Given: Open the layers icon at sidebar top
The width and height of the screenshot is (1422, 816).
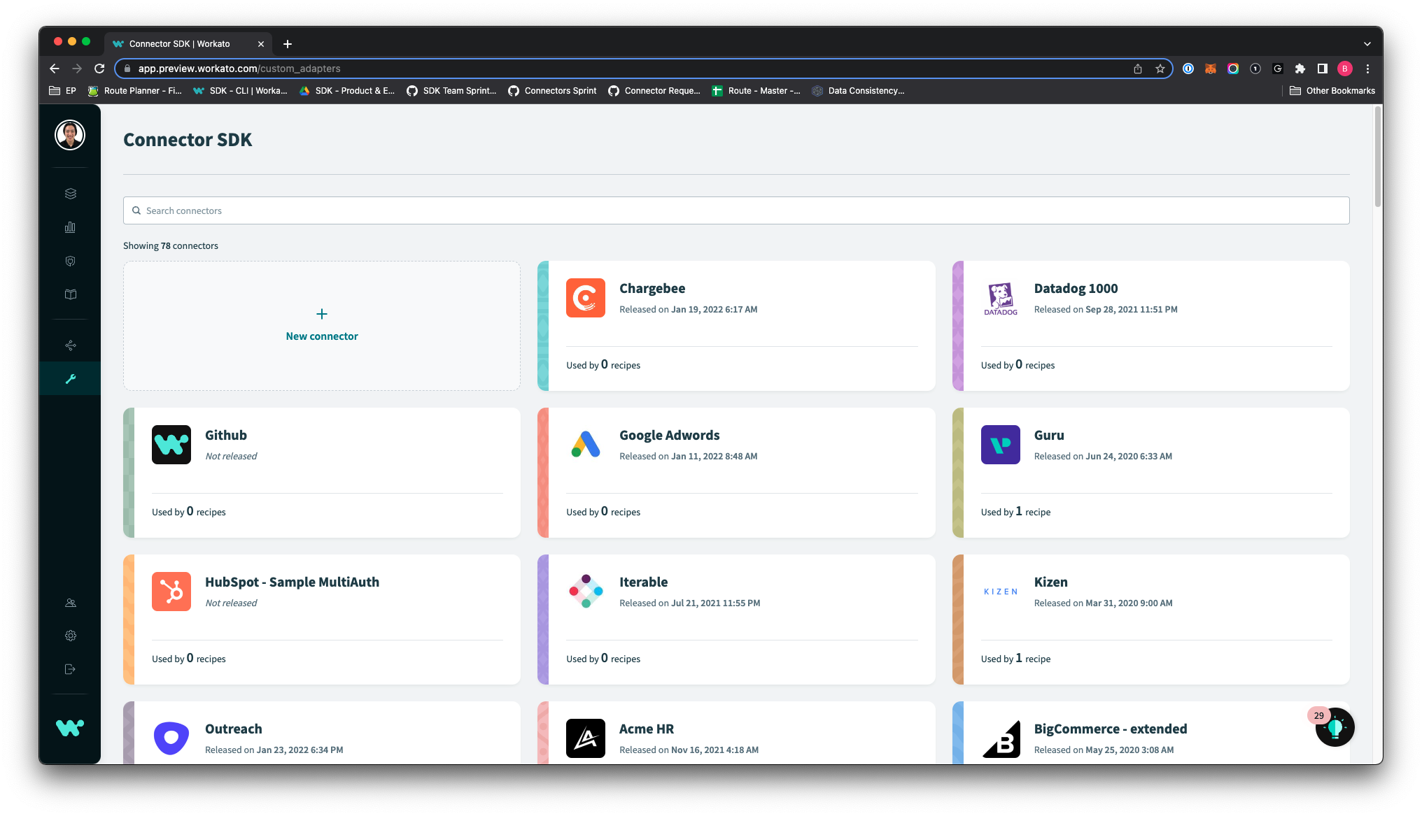Looking at the screenshot, I should click(x=70, y=193).
